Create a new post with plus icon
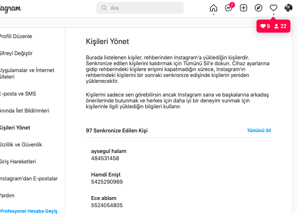297x214 pixels. tap(244, 8)
